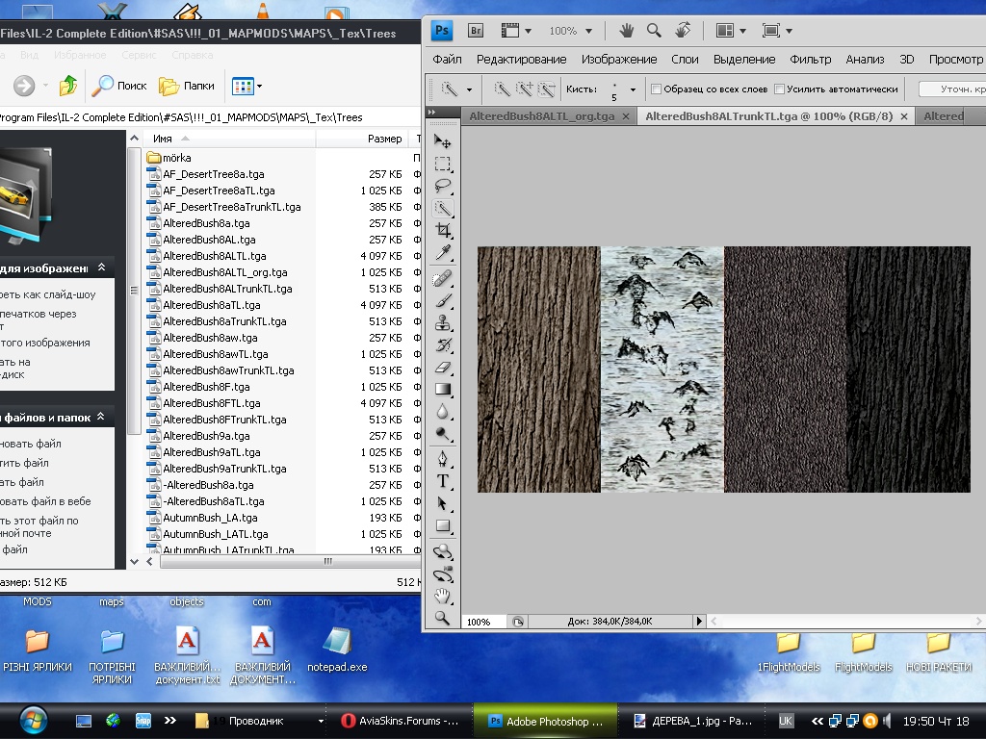Toggle 'Усилить автоматически' checkbox
This screenshot has height=739, width=986.
click(779, 89)
